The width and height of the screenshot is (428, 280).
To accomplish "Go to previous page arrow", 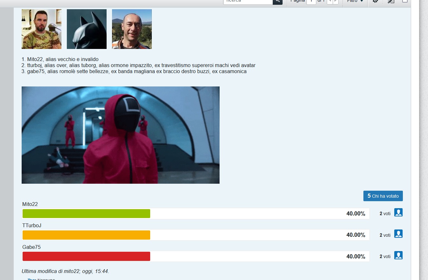I will point(330,1).
